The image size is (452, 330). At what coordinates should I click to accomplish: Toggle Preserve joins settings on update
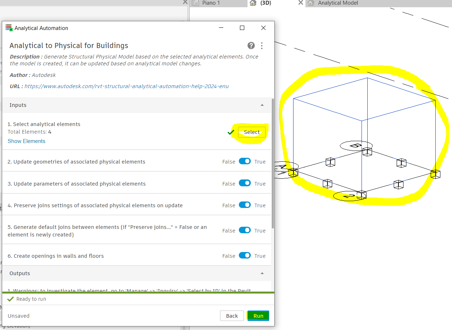click(245, 205)
